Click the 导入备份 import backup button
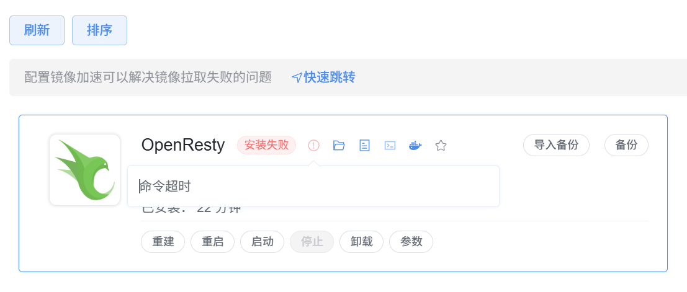The width and height of the screenshot is (687, 292). pos(556,145)
